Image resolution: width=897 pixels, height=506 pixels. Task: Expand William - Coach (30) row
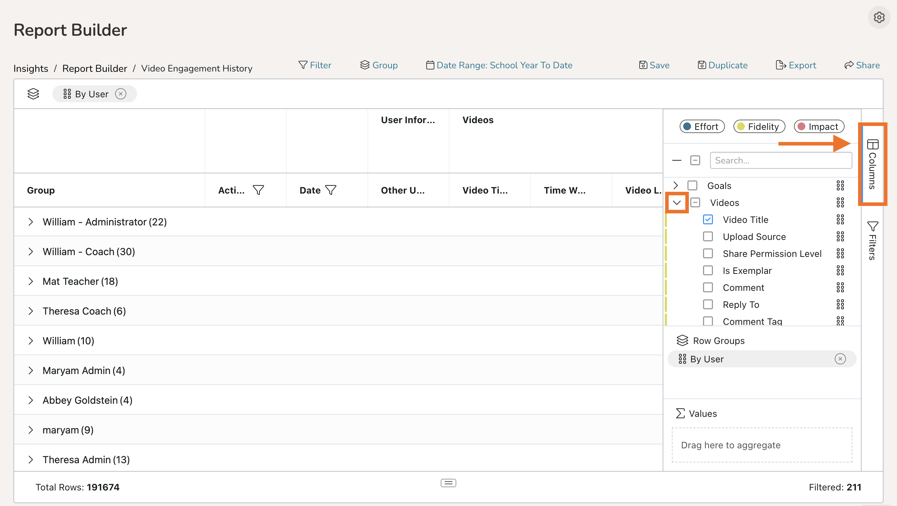pyautogui.click(x=31, y=252)
